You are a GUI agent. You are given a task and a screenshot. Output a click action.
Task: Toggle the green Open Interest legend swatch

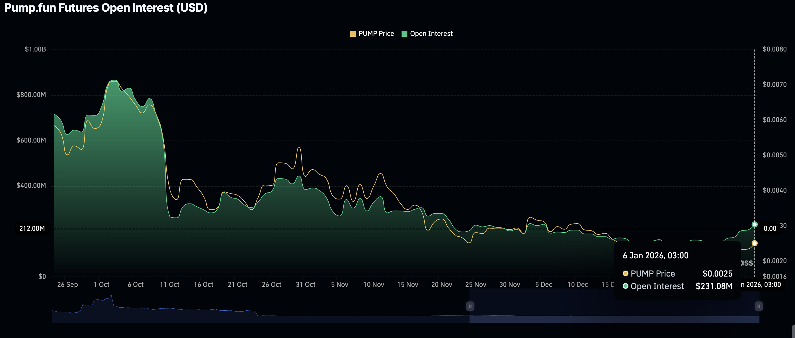click(x=404, y=34)
